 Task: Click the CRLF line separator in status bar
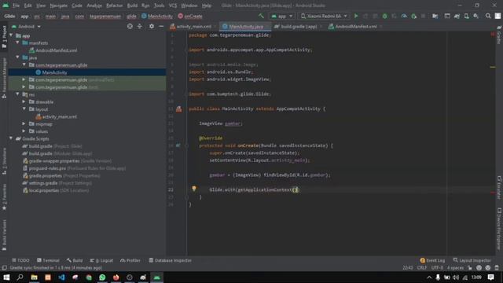tap(422, 267)
